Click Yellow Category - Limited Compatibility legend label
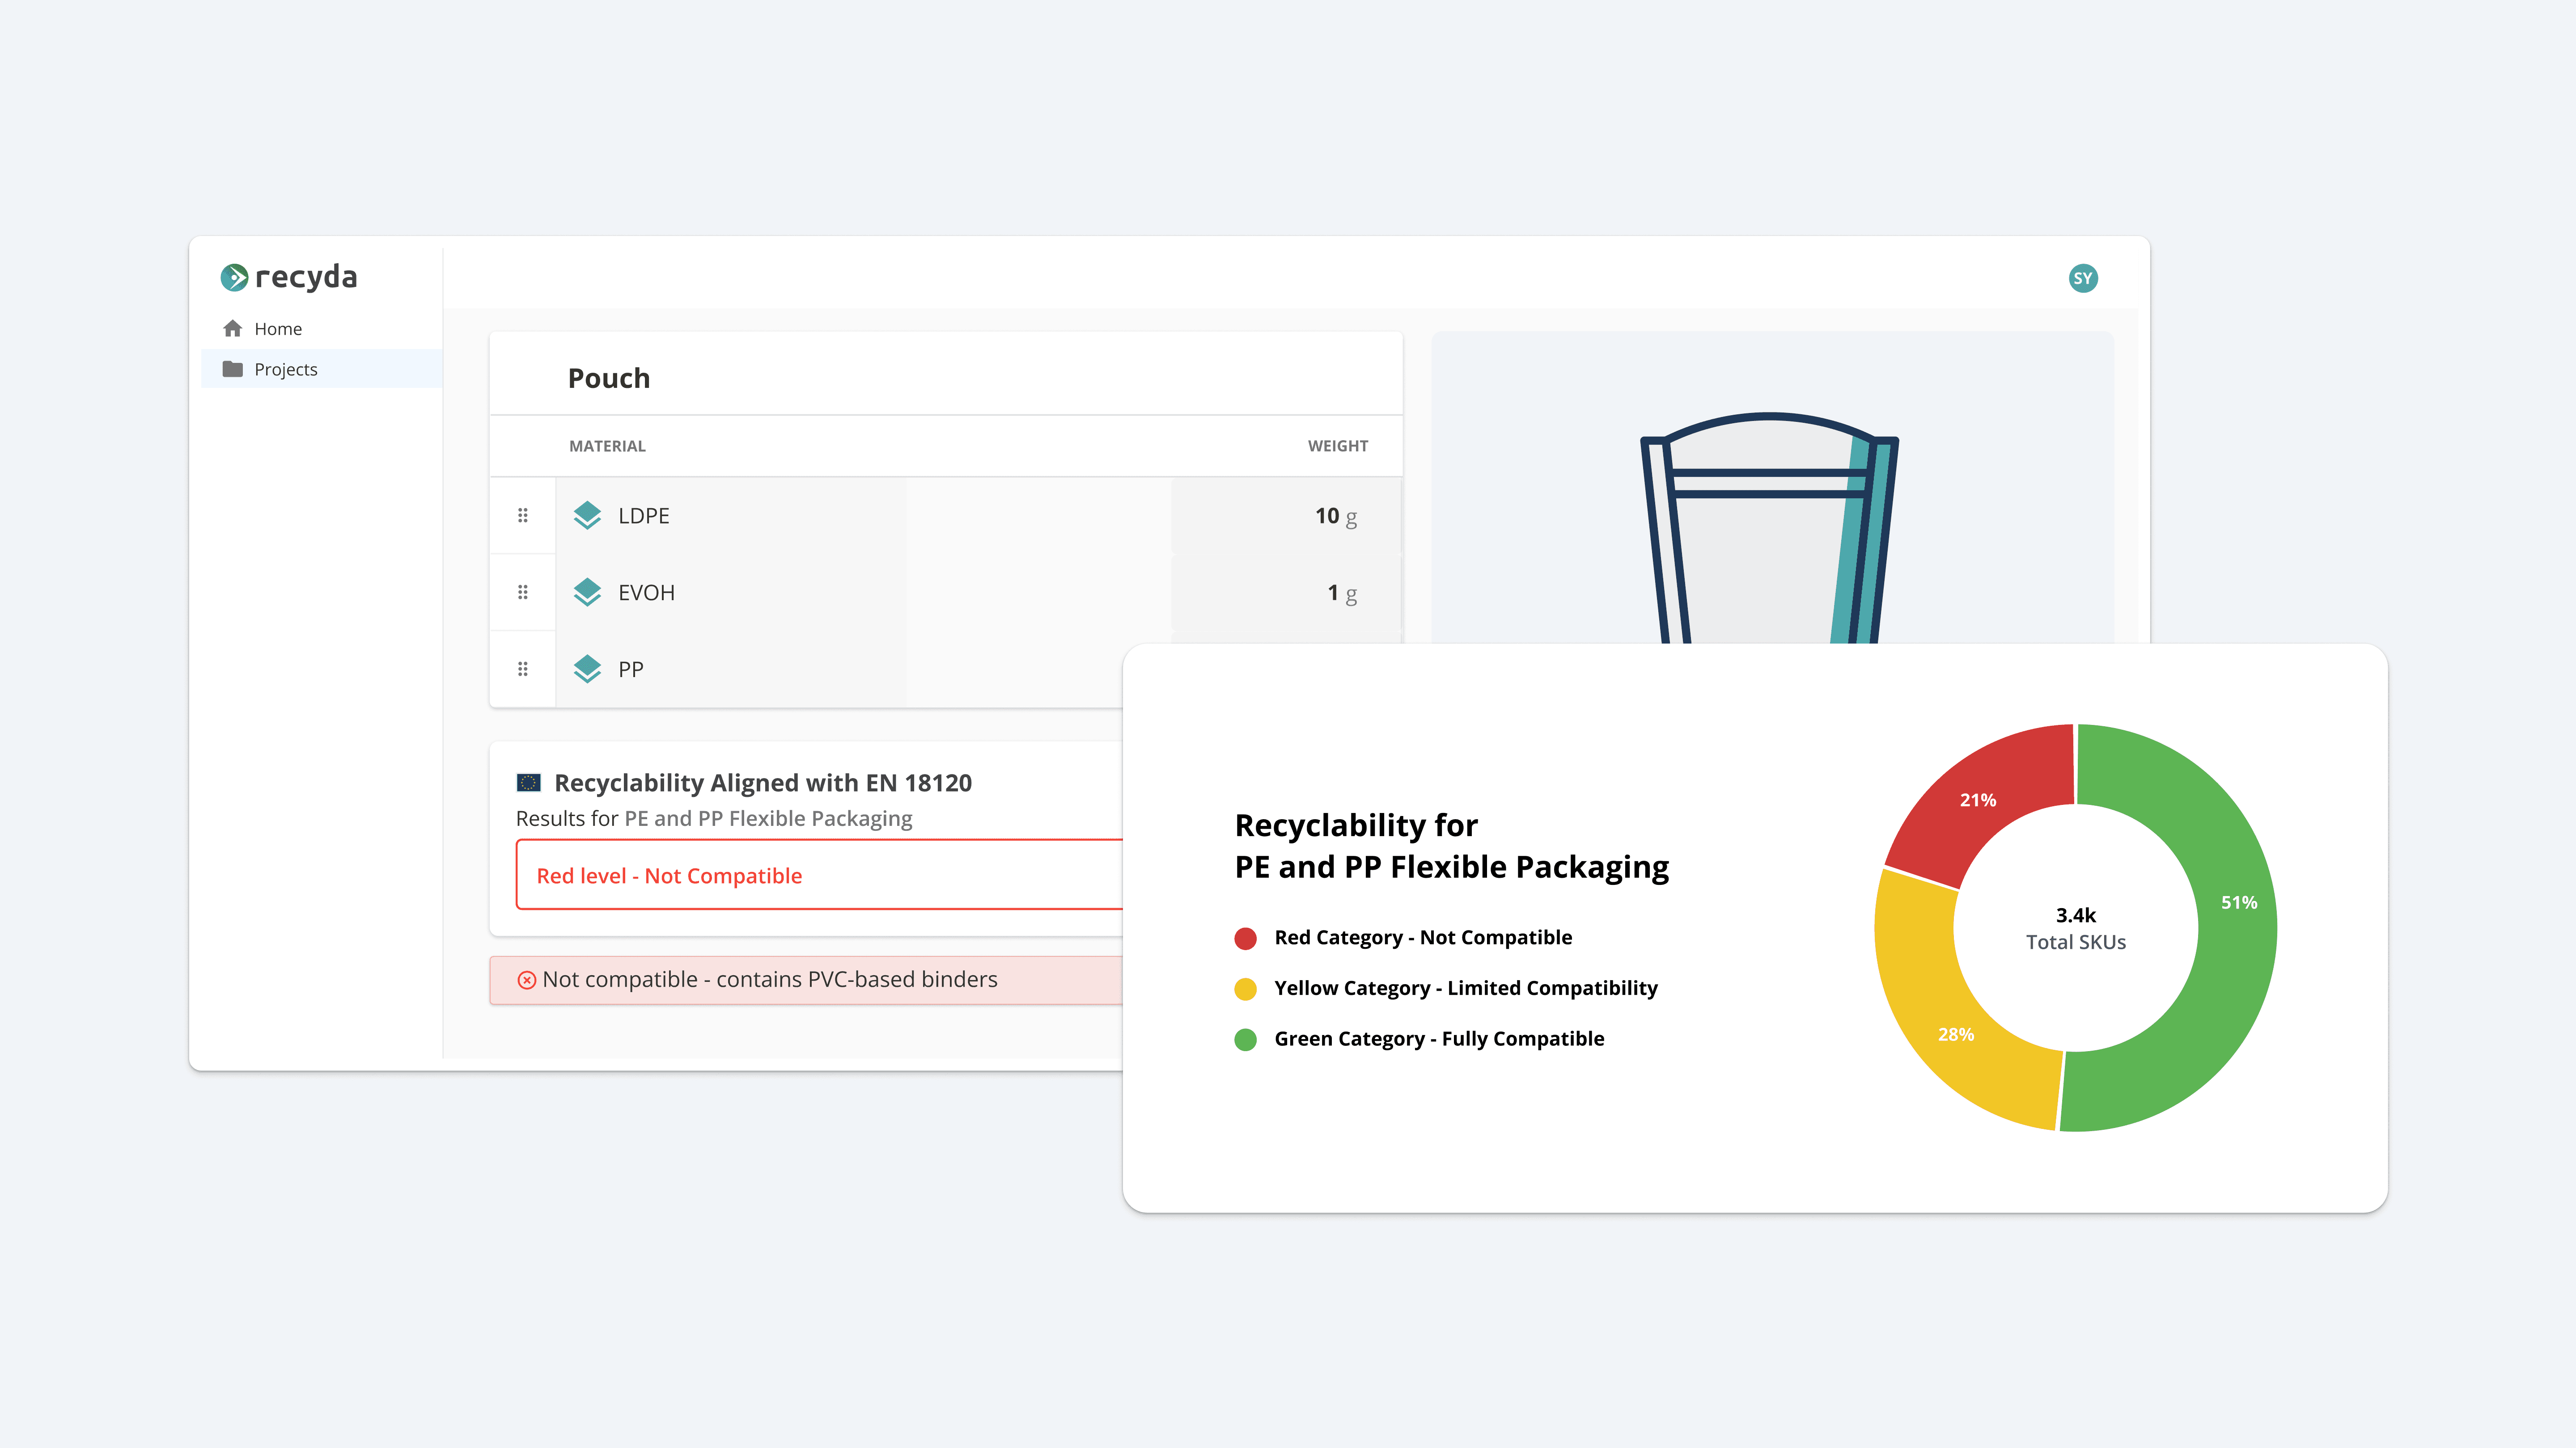 [1466, 988]
